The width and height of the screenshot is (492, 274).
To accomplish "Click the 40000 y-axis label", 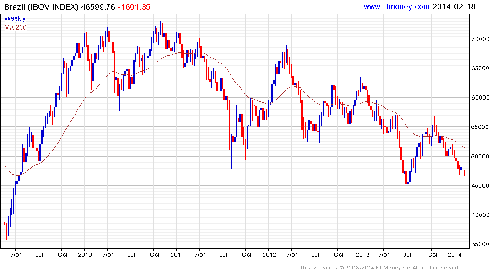I will tap(480, 215).
